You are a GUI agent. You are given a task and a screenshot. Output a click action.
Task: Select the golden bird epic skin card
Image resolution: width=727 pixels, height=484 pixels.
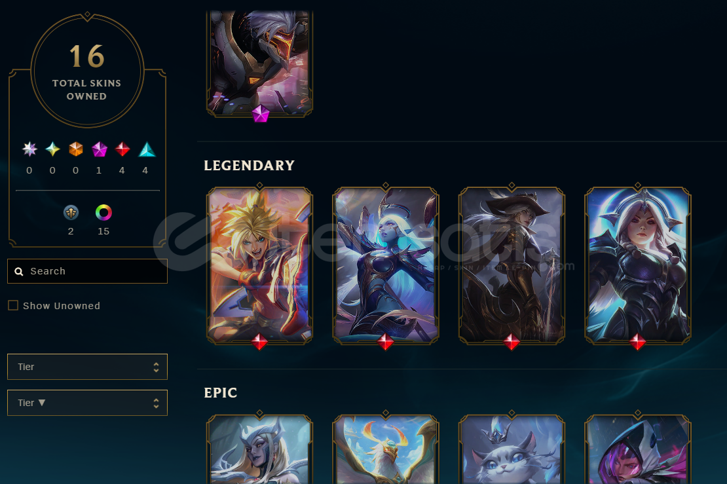386,449
